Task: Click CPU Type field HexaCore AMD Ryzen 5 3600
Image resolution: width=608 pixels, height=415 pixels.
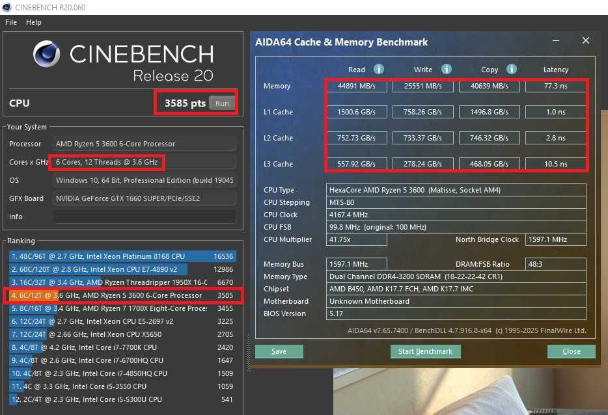Action: pyautogui.click(x=456, y=190)
